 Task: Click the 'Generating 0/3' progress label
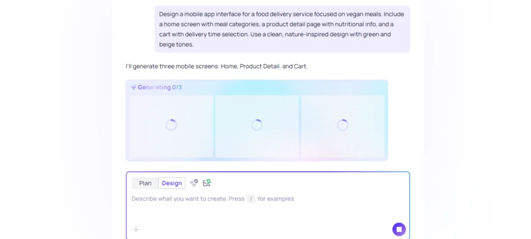point(160,87)
